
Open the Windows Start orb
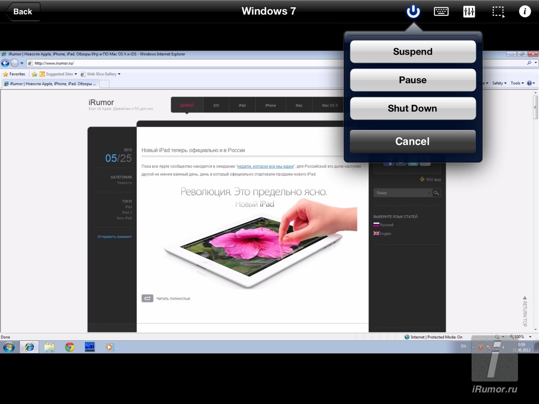9,347
